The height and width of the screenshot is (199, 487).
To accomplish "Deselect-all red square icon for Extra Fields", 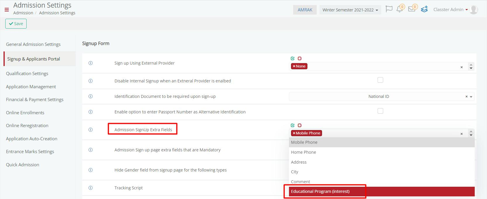I will point(300,125).
